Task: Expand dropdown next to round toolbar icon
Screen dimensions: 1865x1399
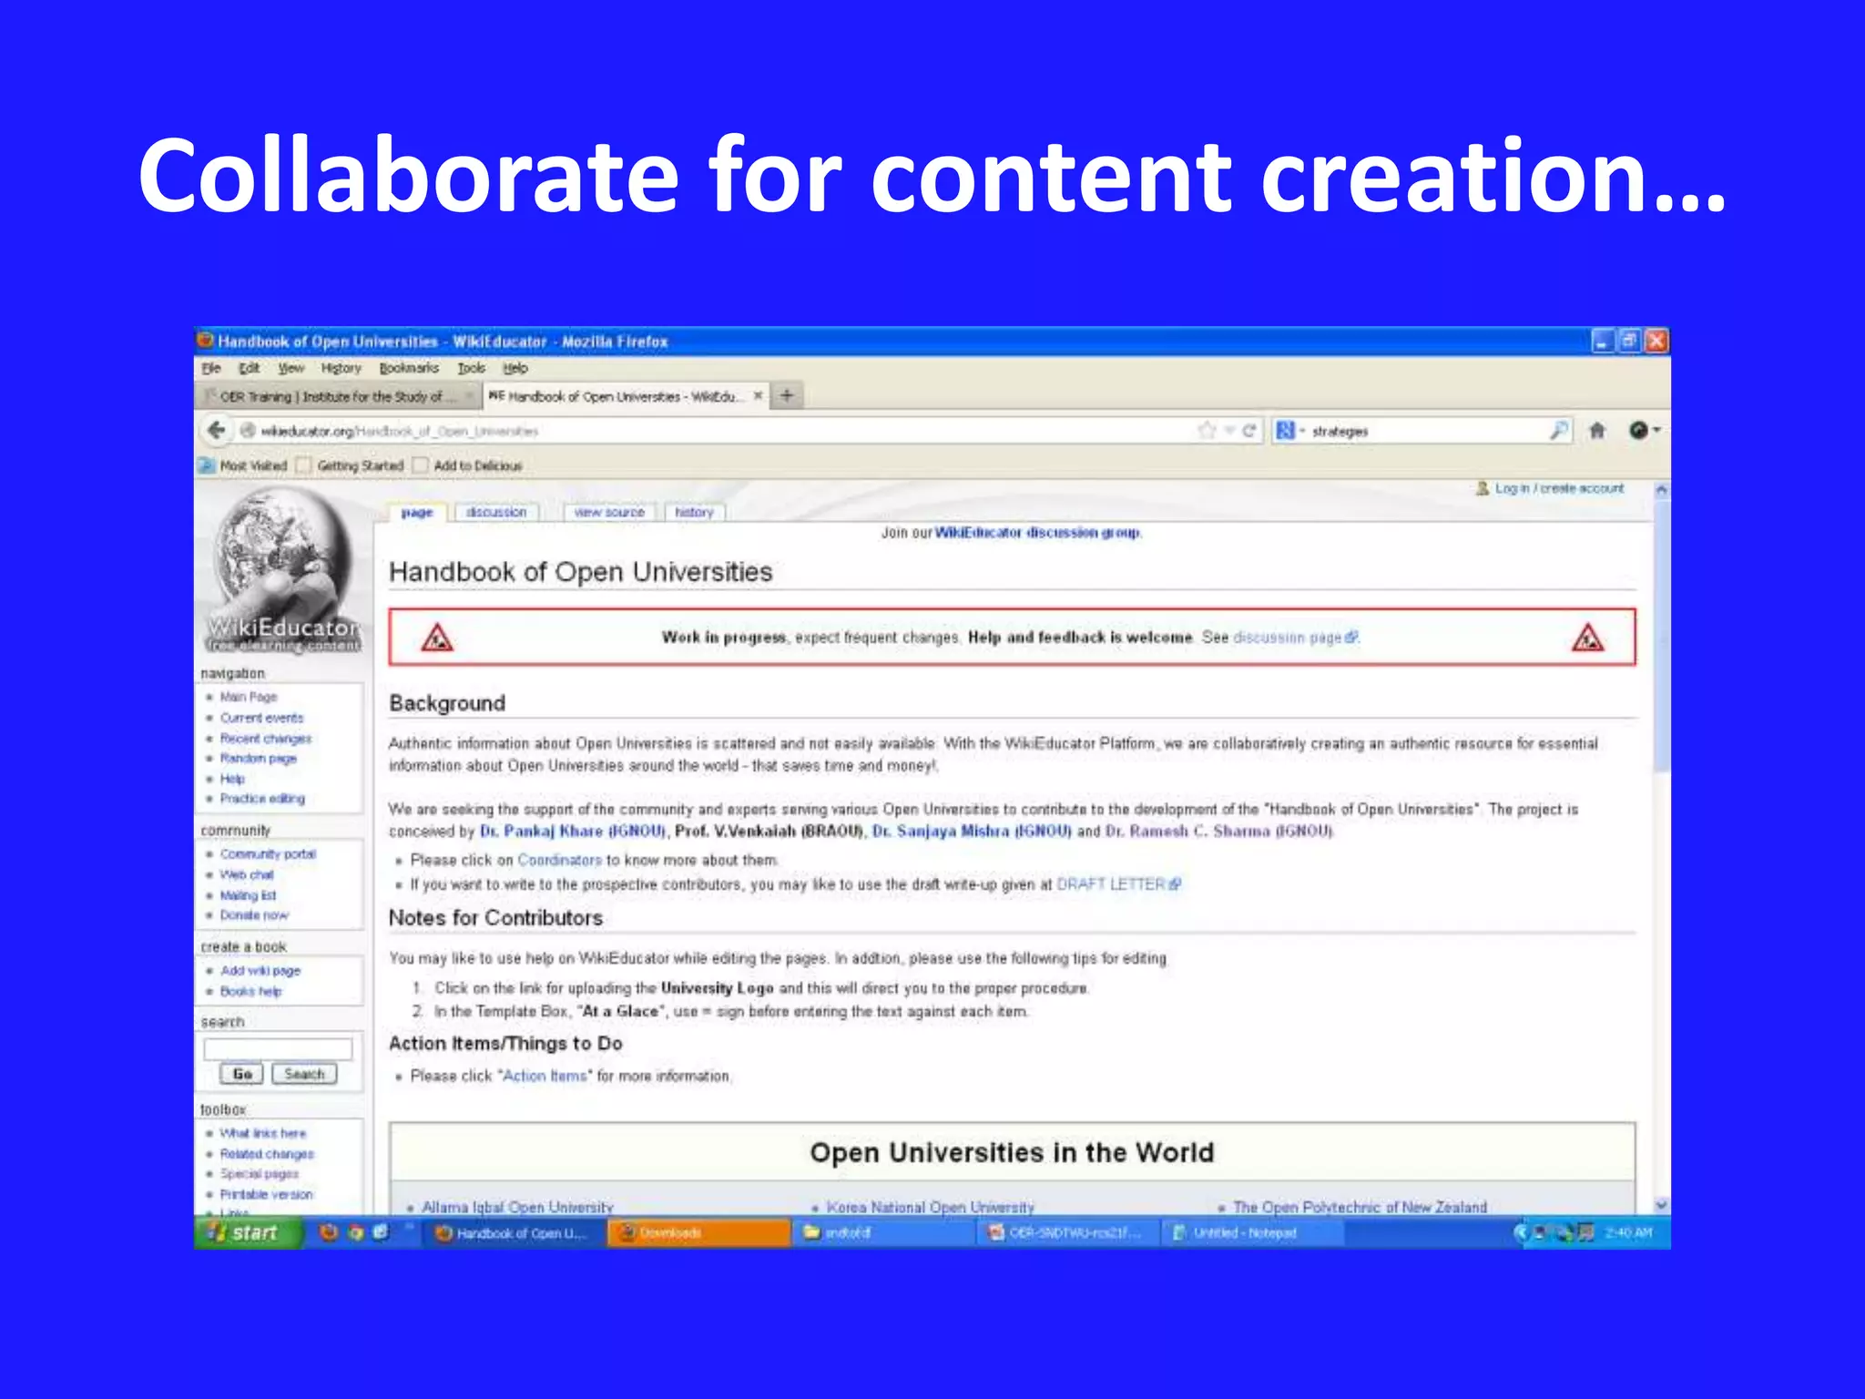Action: coord(1656,430)
